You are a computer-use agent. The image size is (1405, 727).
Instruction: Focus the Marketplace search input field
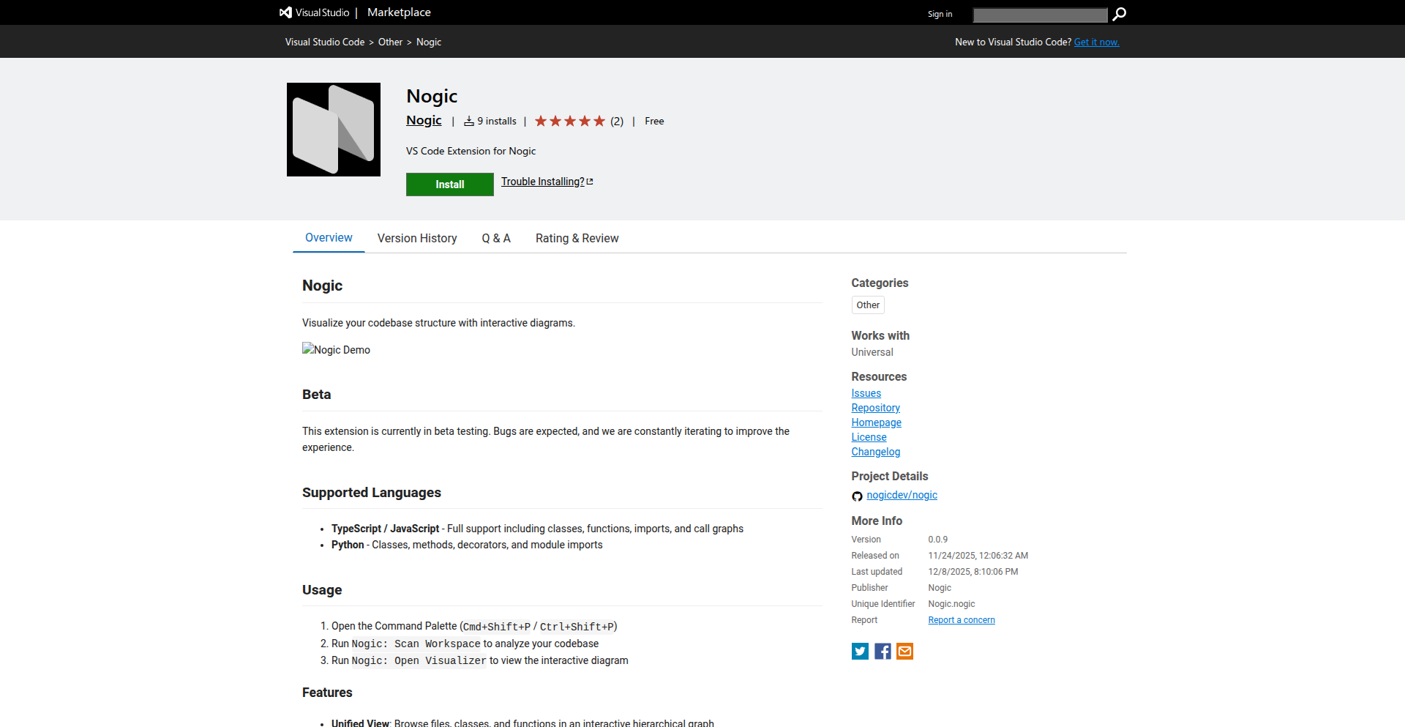pos(1040,15)
